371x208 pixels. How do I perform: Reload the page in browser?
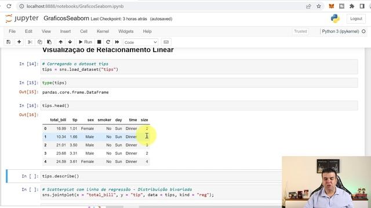(9, 6)
